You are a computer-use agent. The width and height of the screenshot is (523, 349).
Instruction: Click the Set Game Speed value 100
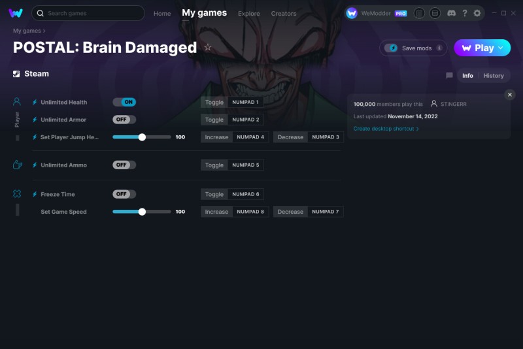pyautogui.click(x=180, y=212)
